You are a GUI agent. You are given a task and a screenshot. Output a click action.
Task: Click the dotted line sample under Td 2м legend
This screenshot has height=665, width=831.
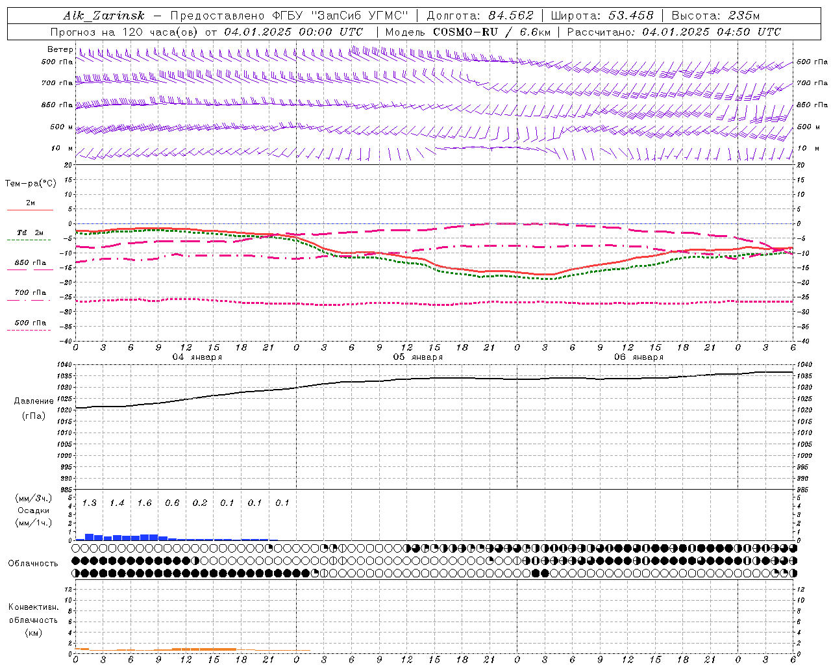point(30,240)
